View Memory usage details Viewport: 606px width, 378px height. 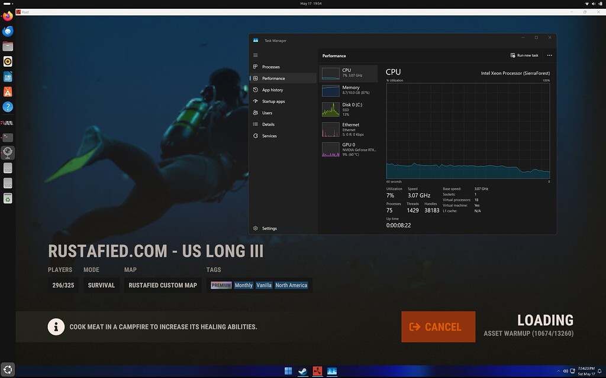tap(348, 89)
